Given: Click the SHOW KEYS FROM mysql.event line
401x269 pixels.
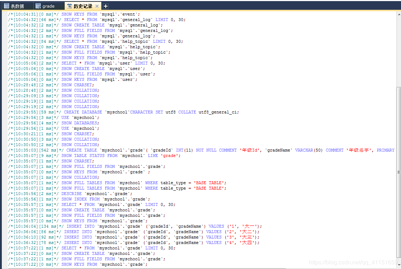Looking at the screenshot, I should (74, 14).
